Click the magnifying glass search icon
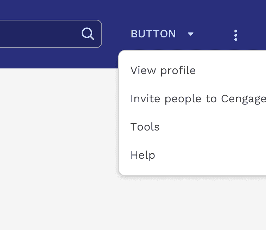This screenshot has height=230, width=266. (x=88, y=34)
